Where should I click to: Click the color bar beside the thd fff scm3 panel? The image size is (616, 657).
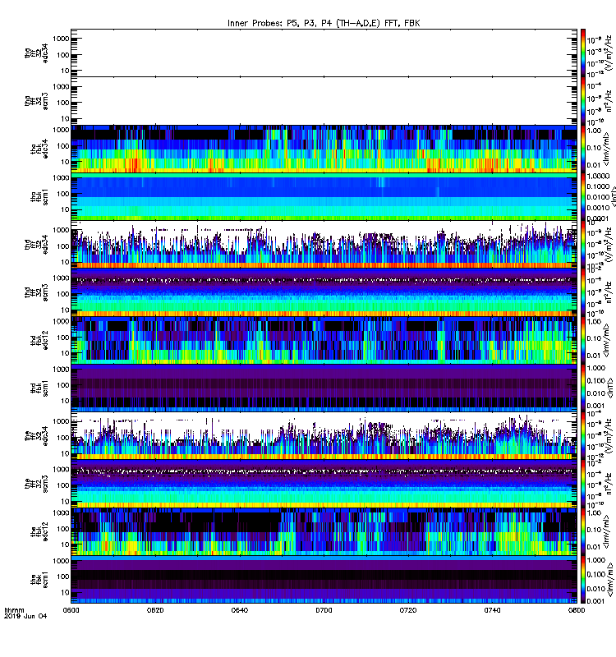click(x=583, y=292)
